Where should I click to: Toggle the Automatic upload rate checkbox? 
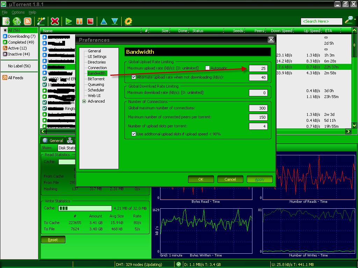[207, 68]
